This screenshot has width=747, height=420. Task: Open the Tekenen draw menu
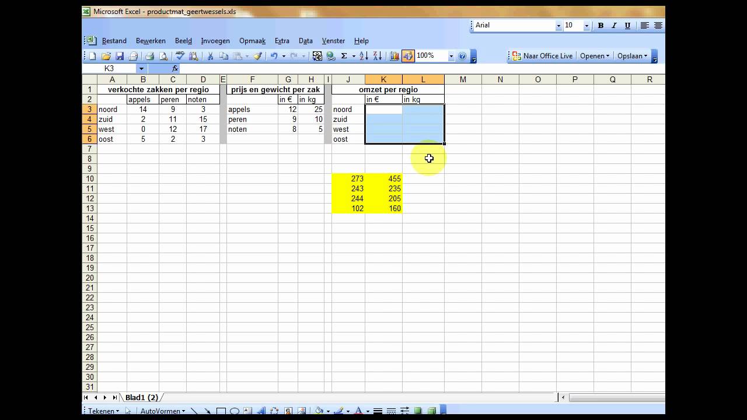103,411
